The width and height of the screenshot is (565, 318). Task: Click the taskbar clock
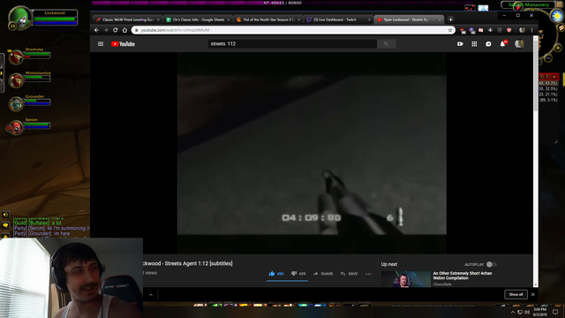[x=539, y=312]
